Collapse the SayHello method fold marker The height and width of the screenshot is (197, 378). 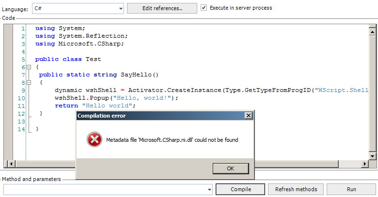(29, 82)
